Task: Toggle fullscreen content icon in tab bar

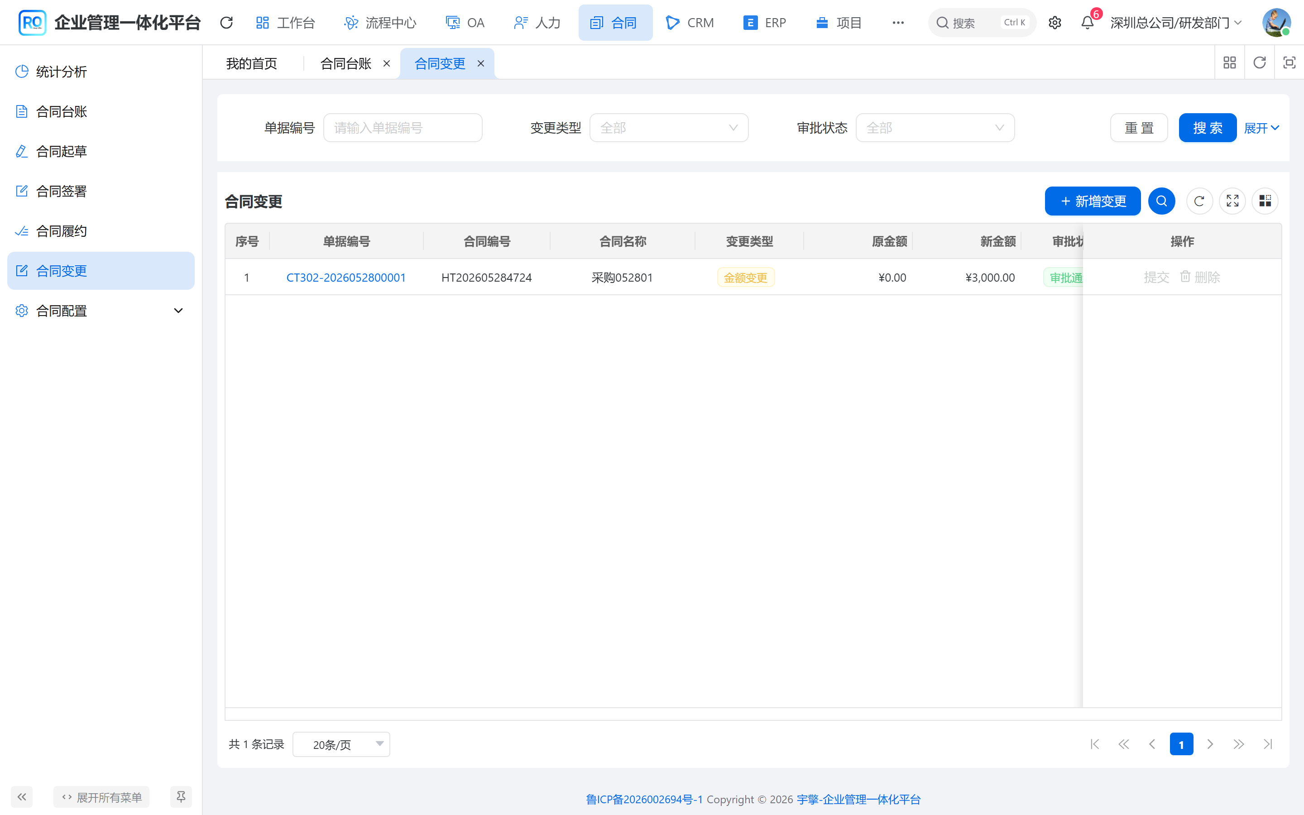Action: pyautogui.click(x=1289, y=63)
